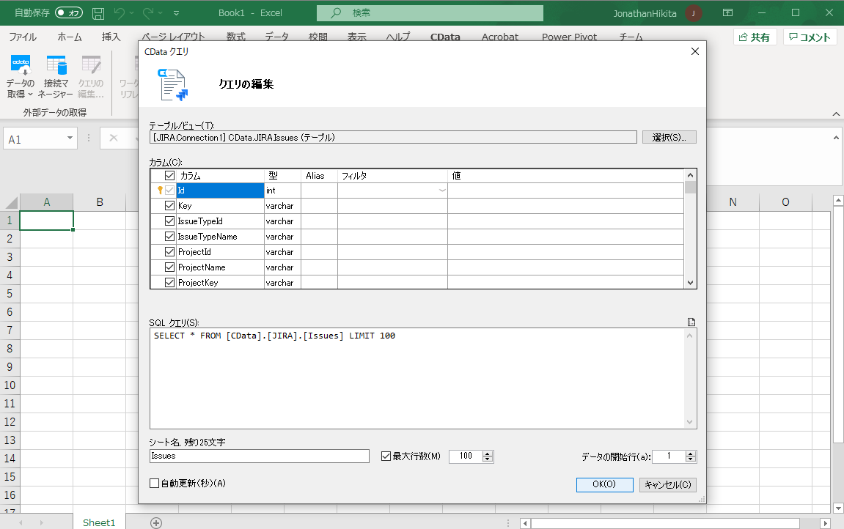The width and height of the screenshot is (844, 529).
Task: Increase the 最大行数 value with up arrow
Action: pyautogui.click(x=488, y=454)
